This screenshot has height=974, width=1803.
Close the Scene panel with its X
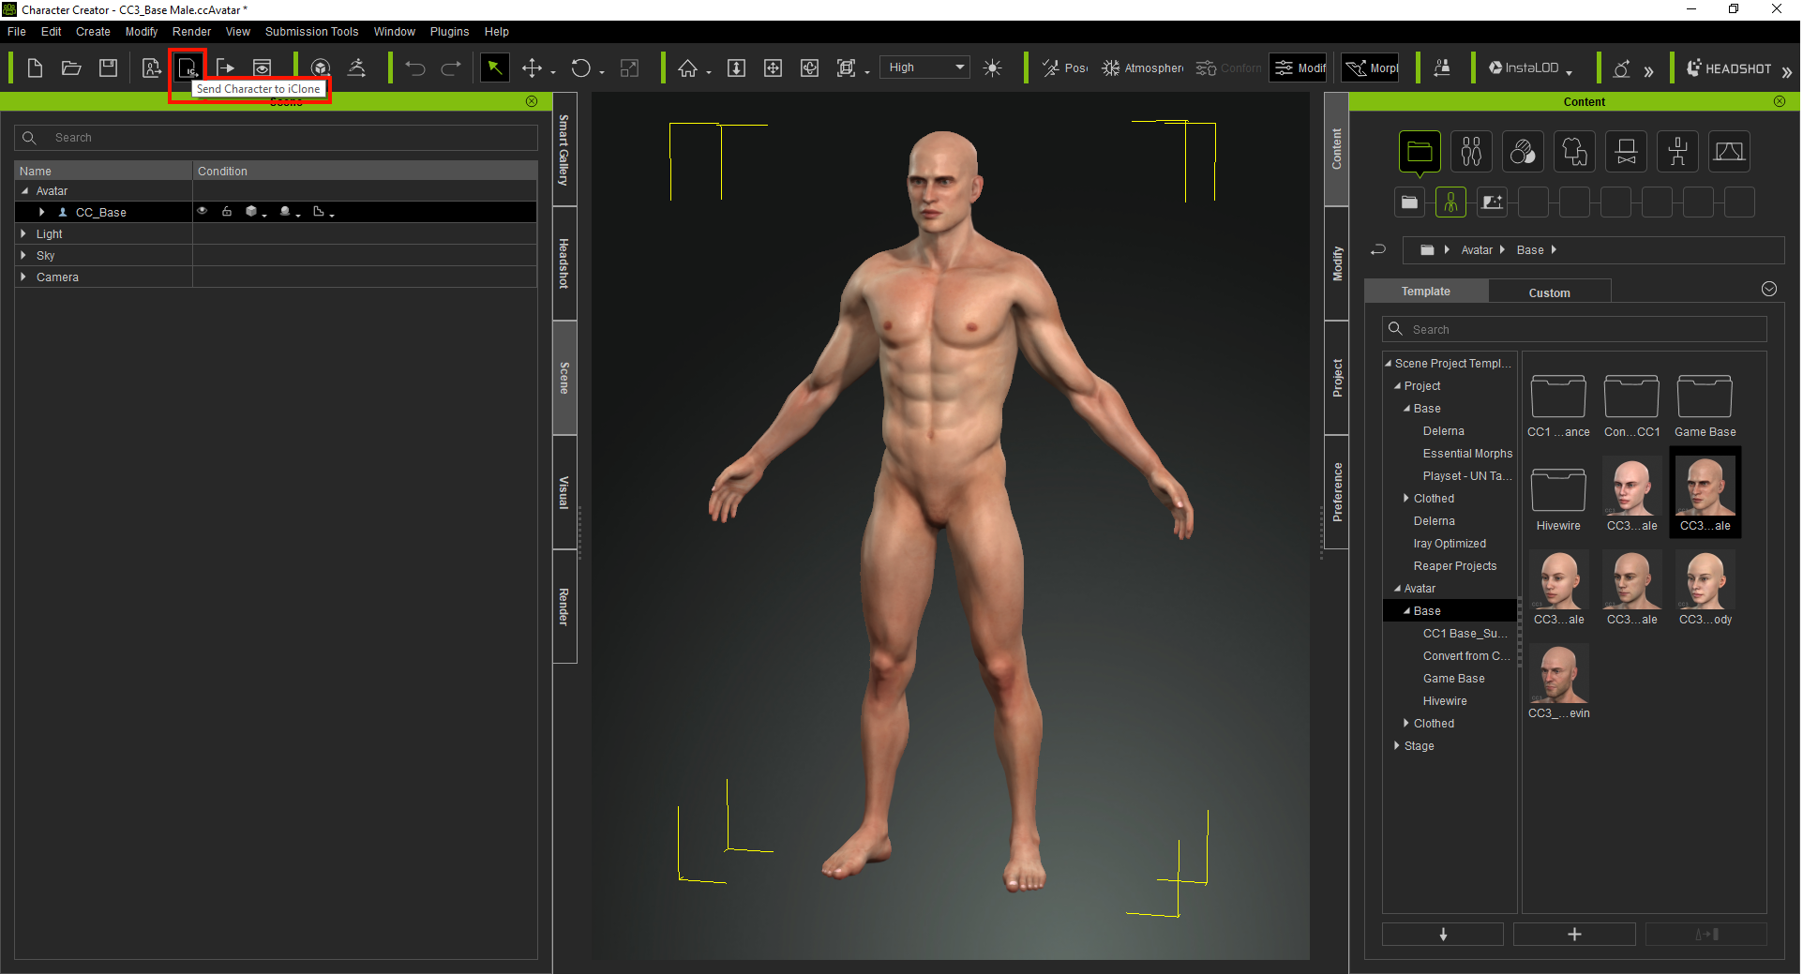click(532, 101)
